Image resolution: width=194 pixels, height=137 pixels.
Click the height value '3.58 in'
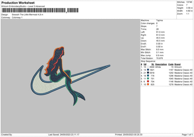pos(189,8)
